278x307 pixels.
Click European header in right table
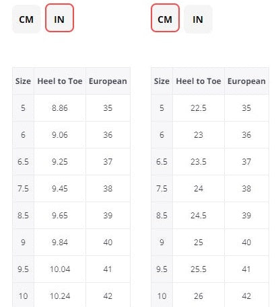click(x=246, y=81)
